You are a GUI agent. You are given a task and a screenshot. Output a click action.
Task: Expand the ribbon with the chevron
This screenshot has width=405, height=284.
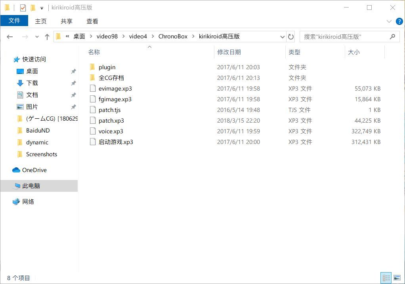[x=389, y=21]
